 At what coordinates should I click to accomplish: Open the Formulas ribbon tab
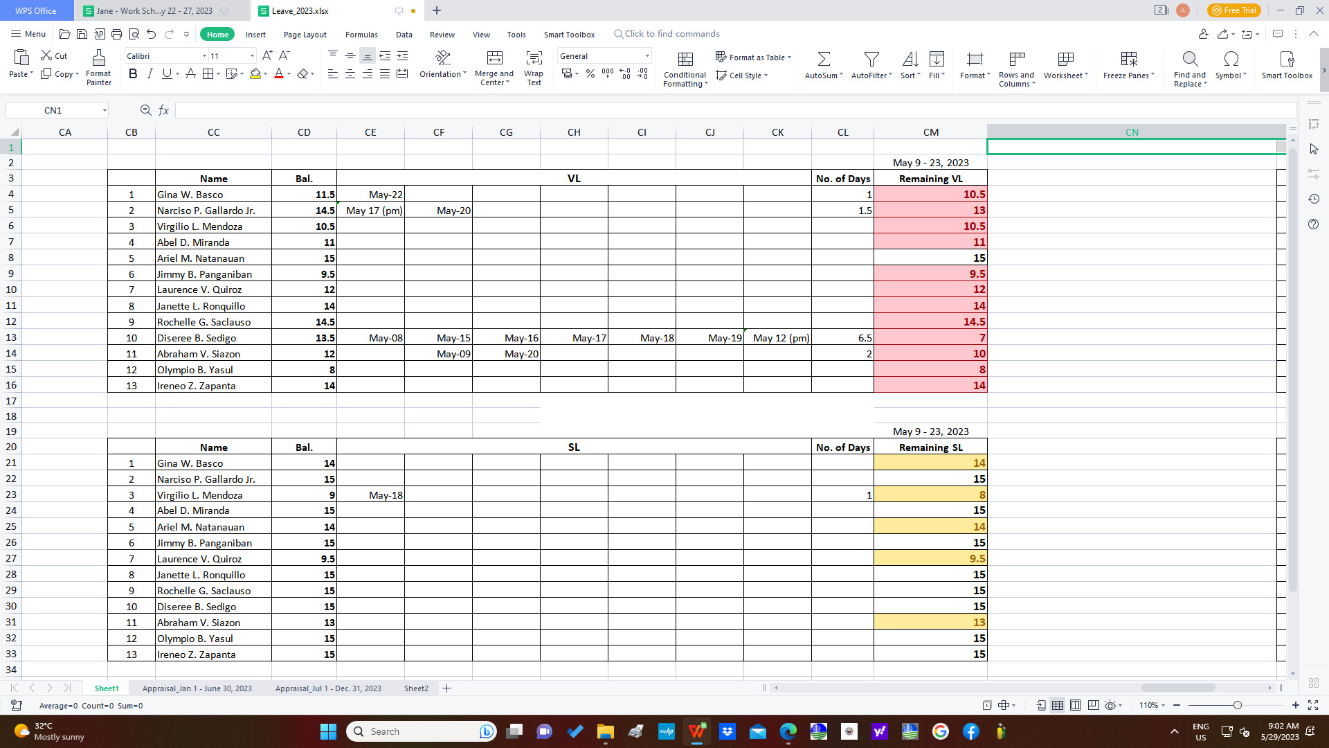[361, 35]
